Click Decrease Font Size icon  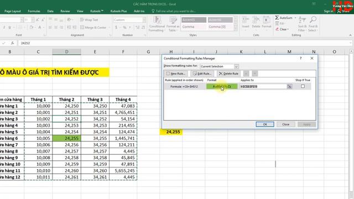pos(43,20)
